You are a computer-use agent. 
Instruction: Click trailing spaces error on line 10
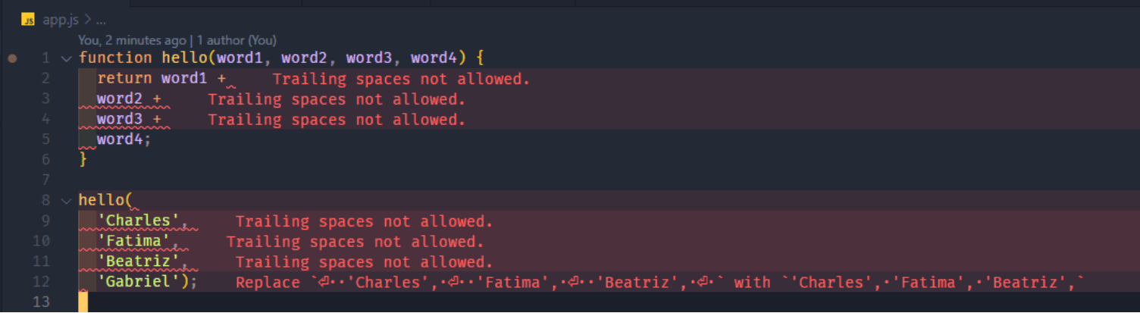[355, 242]
